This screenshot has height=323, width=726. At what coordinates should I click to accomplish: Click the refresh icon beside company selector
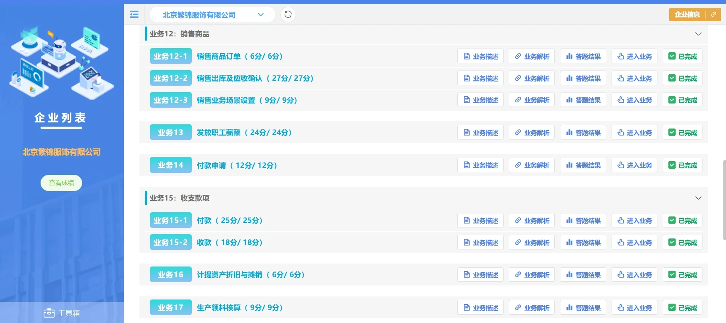tap(288, 14)
